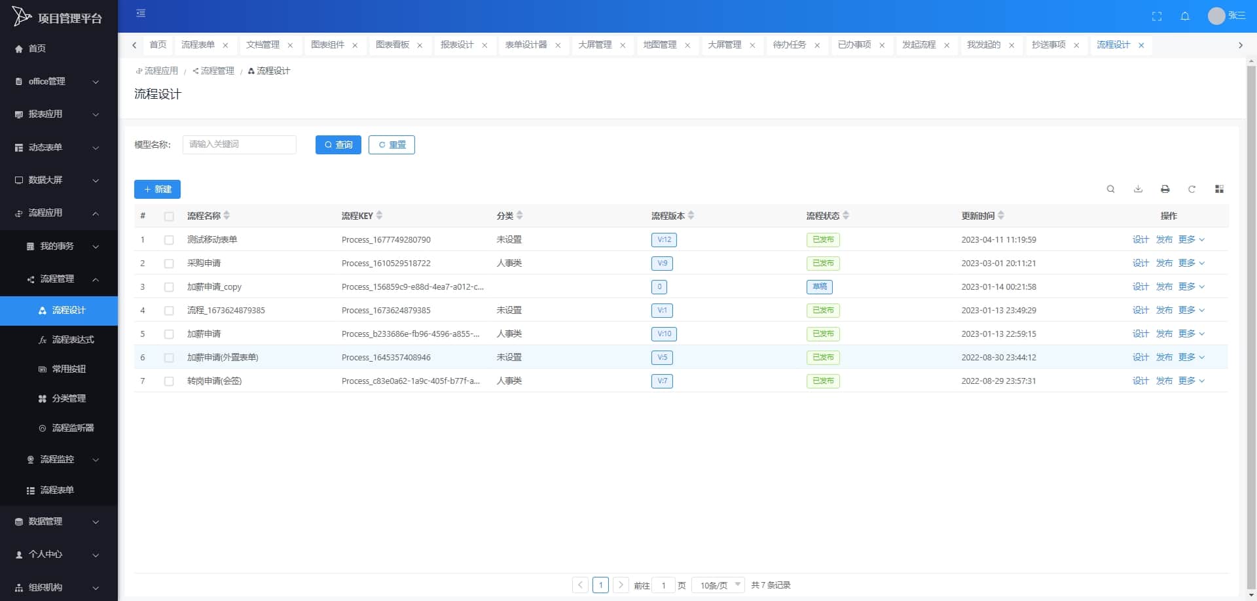Click the download export icon

point(1138,189)
